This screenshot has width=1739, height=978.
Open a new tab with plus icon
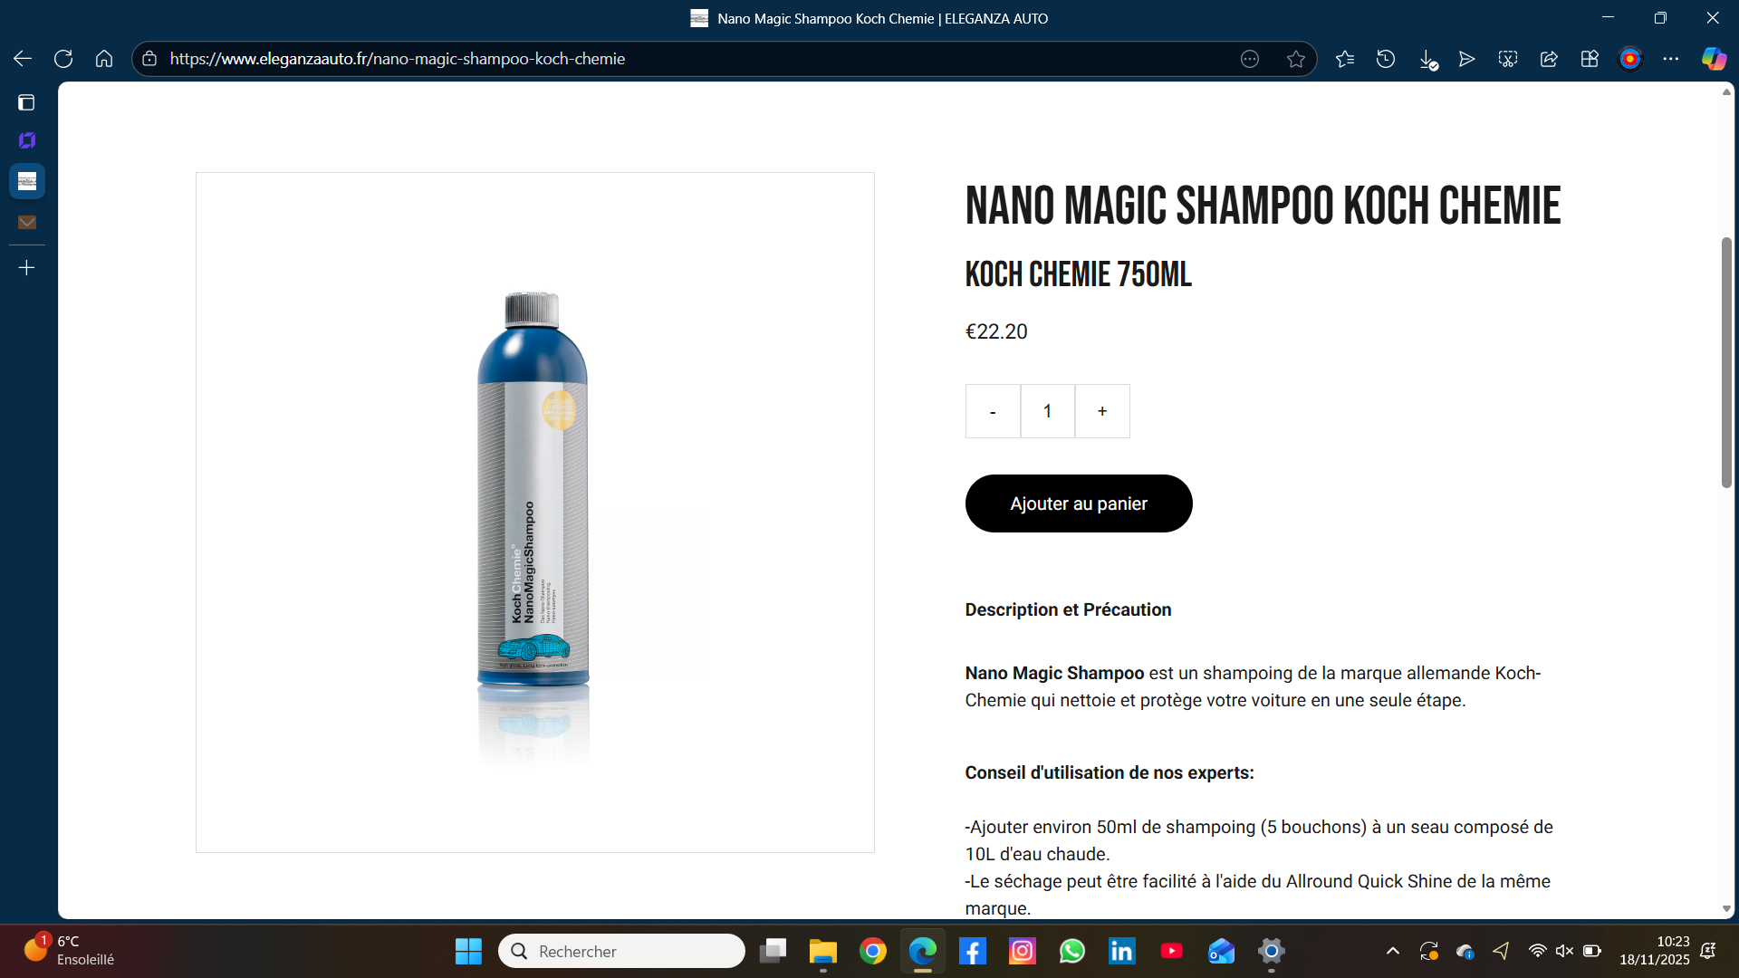click(27, 268)
